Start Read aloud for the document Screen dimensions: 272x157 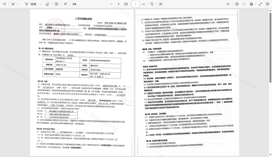tap(65, 4)
